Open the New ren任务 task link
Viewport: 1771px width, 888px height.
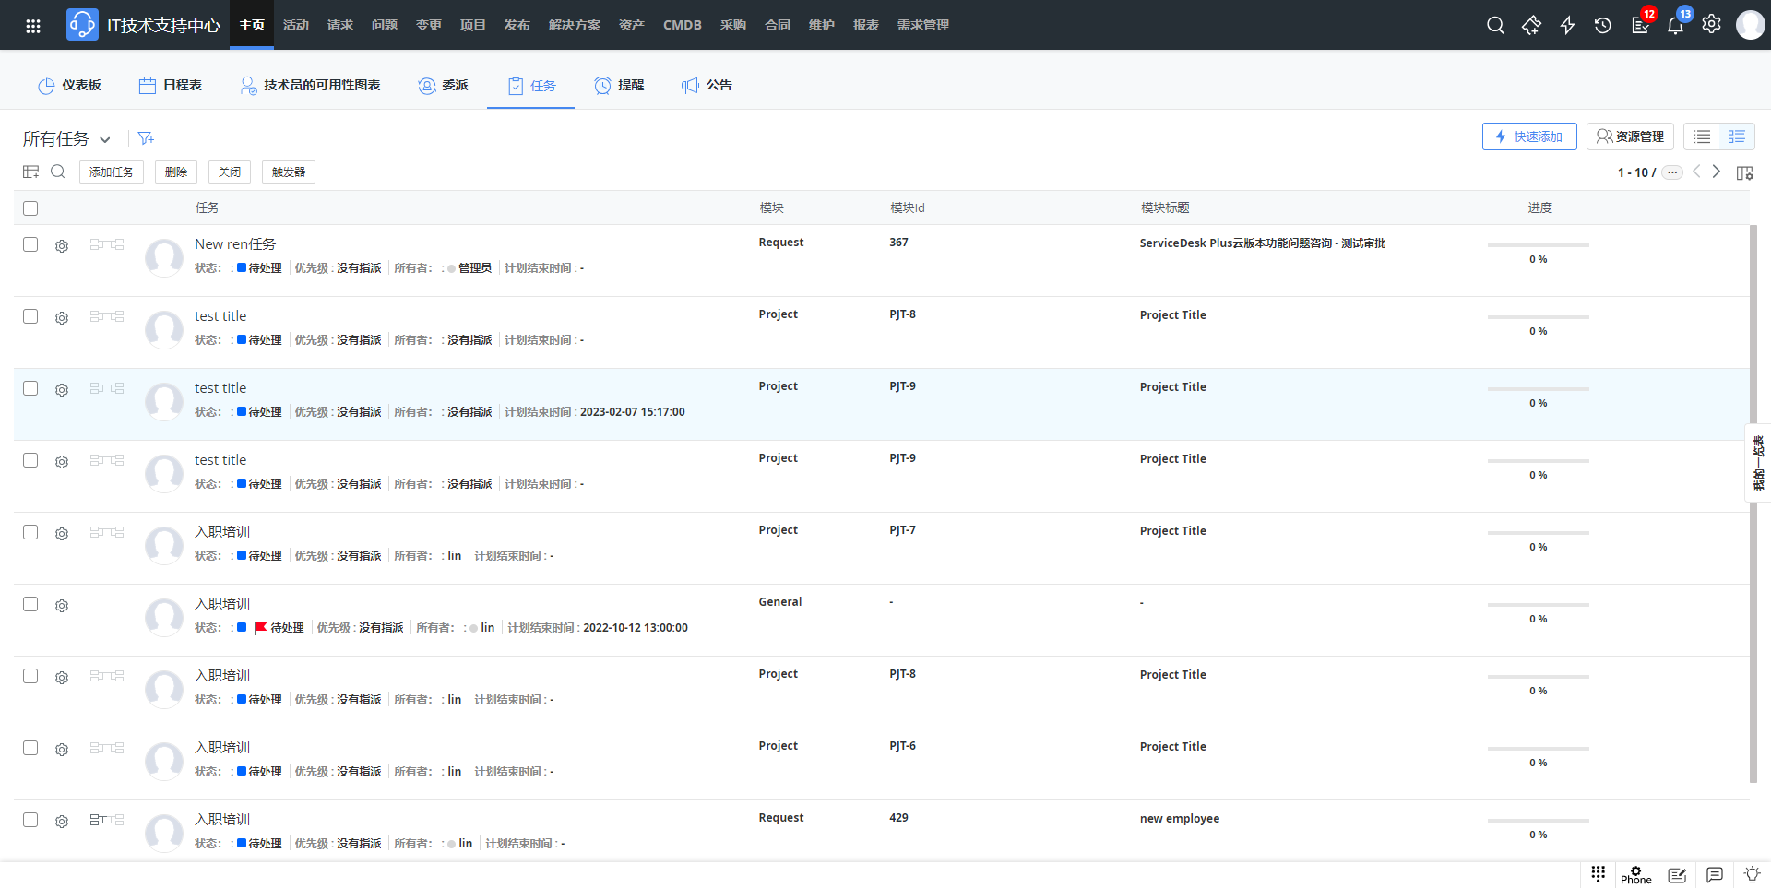point(235,244)
